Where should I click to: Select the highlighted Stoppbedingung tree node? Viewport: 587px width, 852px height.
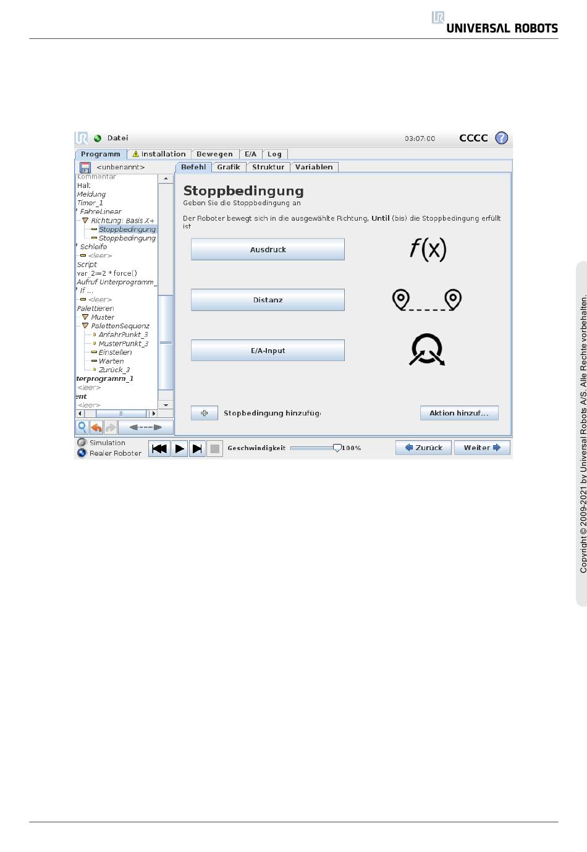(127, 229)
